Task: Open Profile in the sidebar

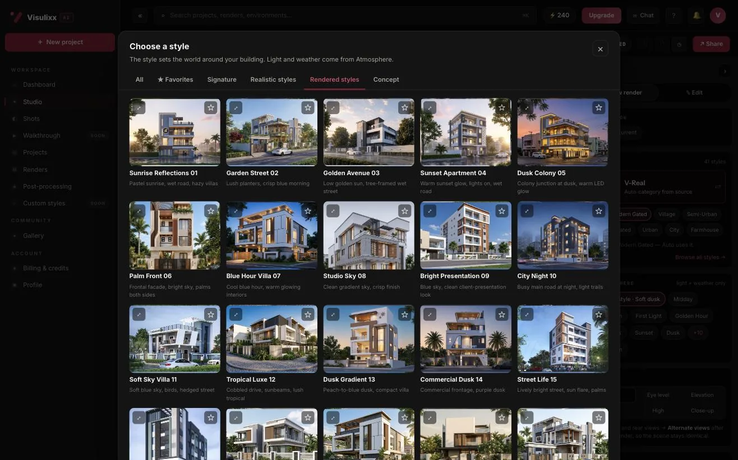Action: tap(60, 285)
